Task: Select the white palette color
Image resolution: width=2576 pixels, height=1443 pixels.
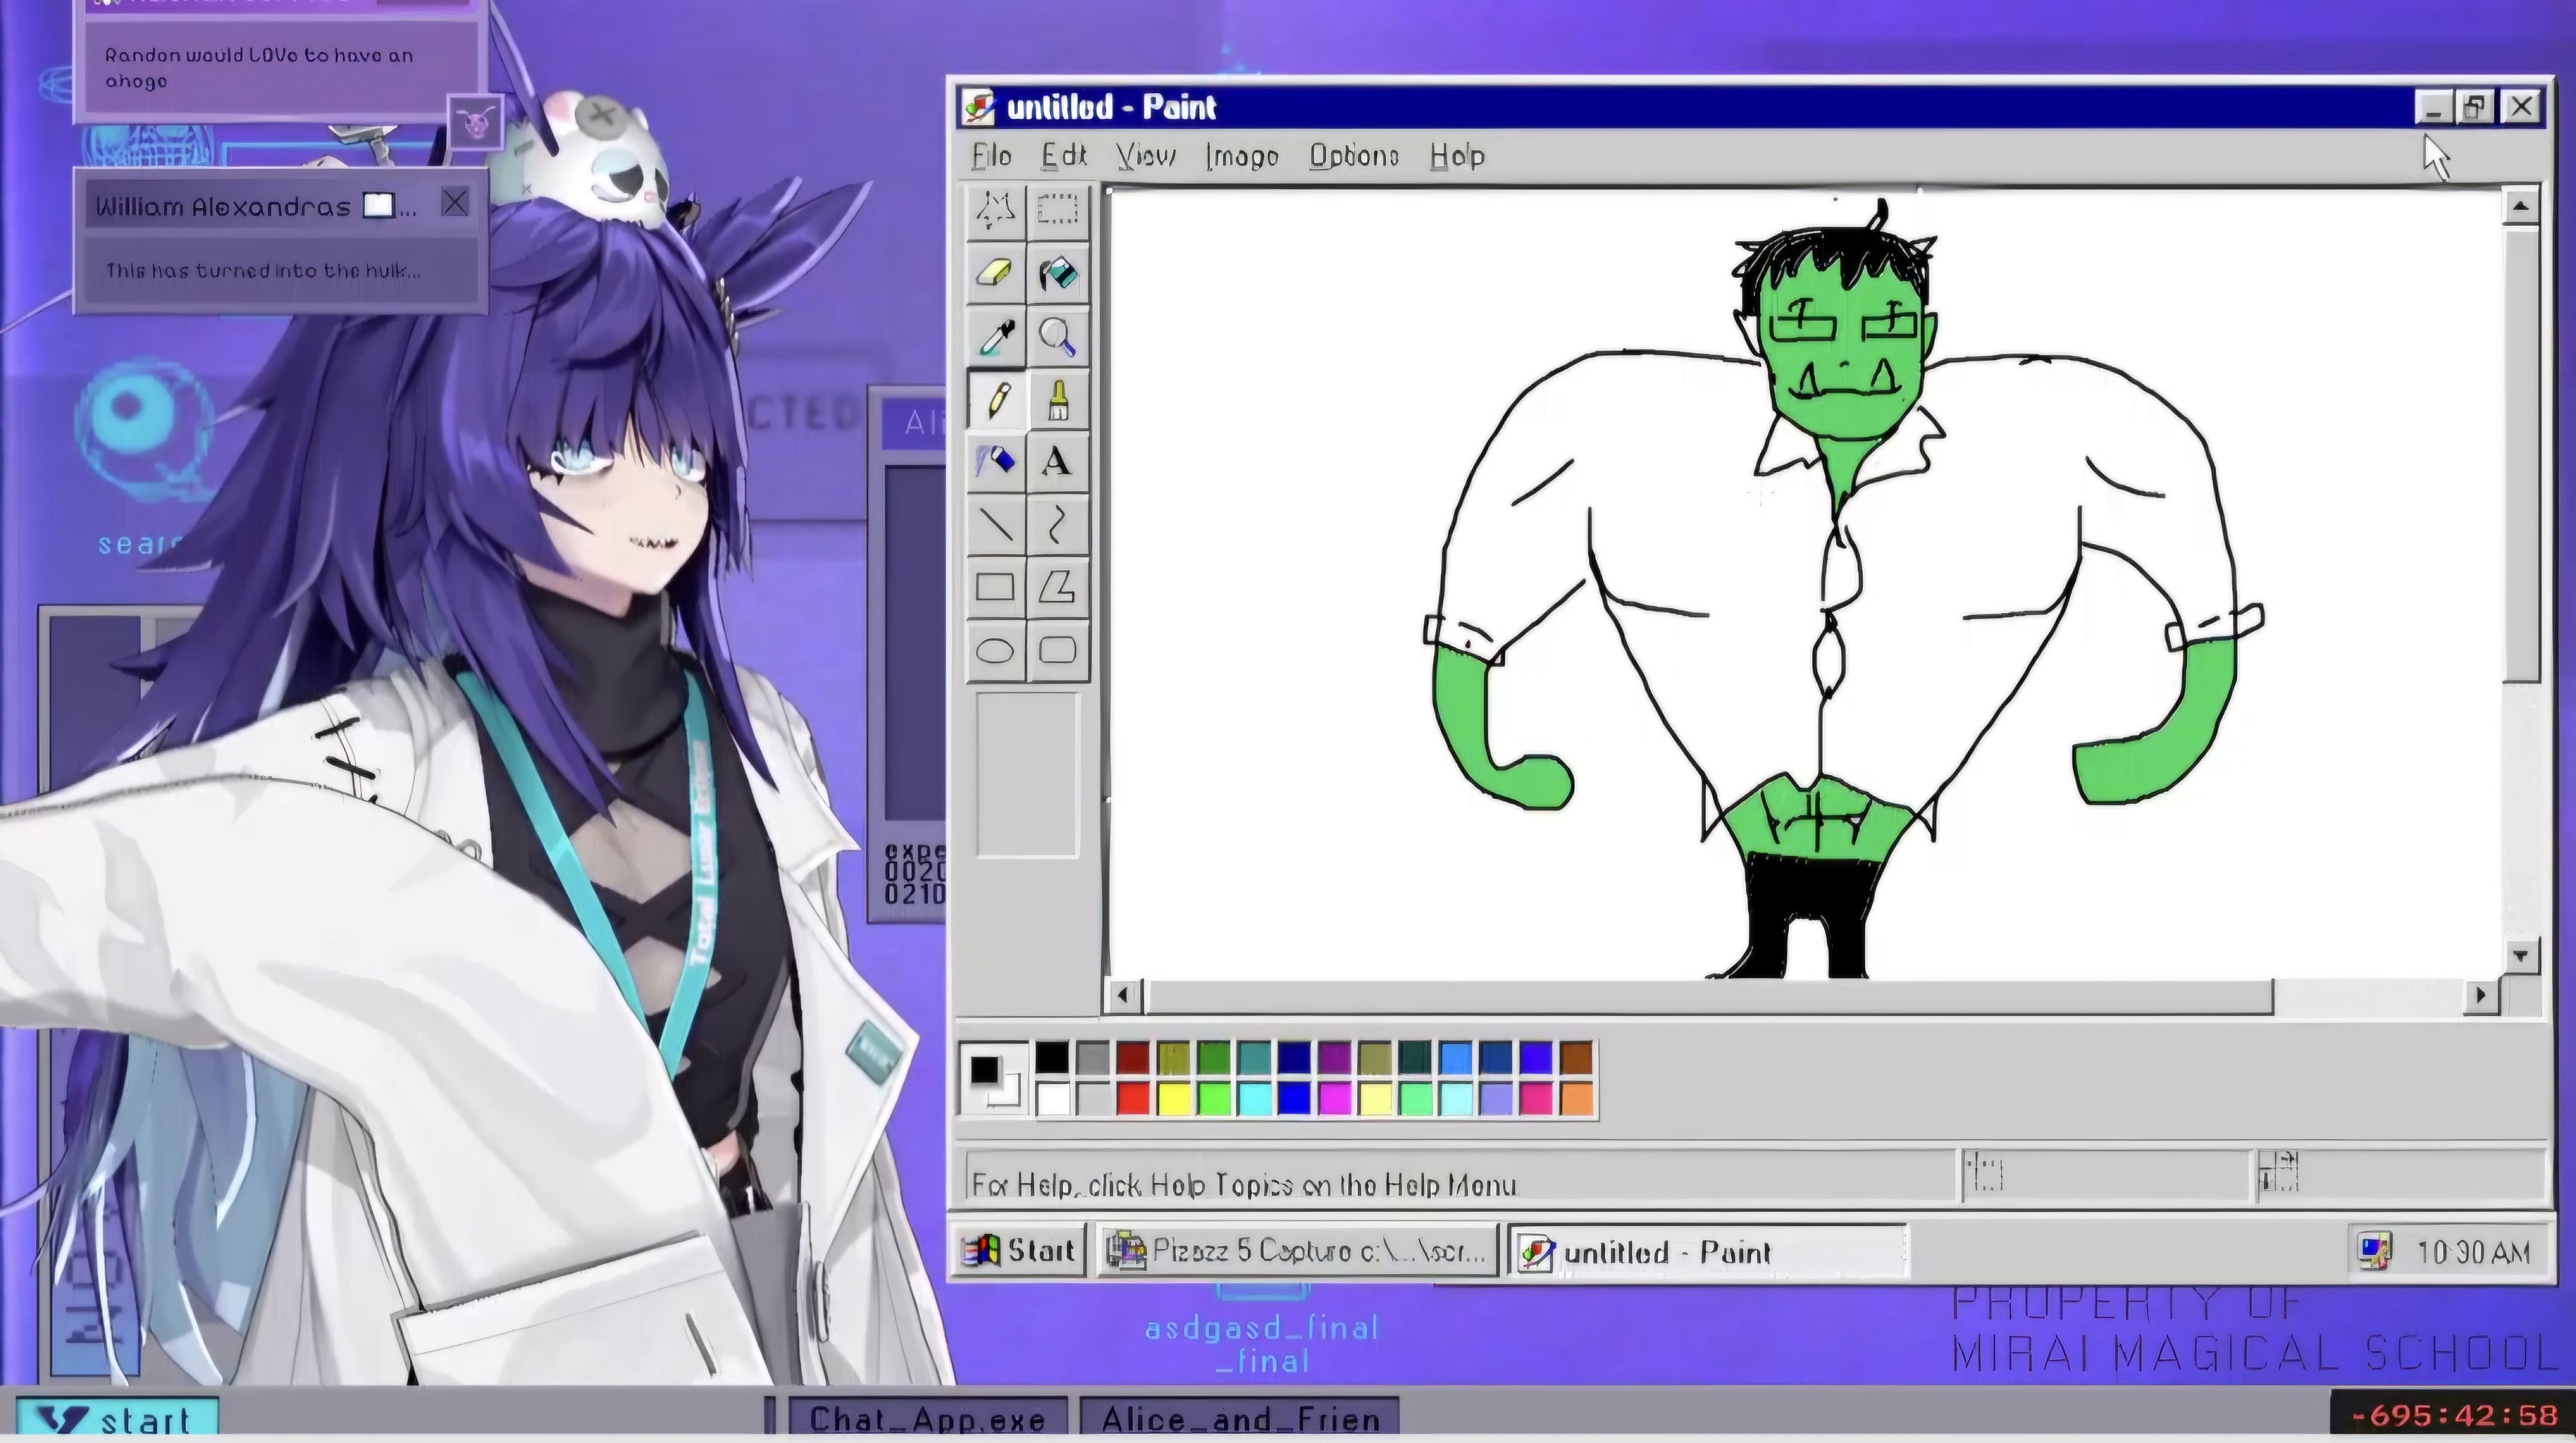Action: 1052,1099
